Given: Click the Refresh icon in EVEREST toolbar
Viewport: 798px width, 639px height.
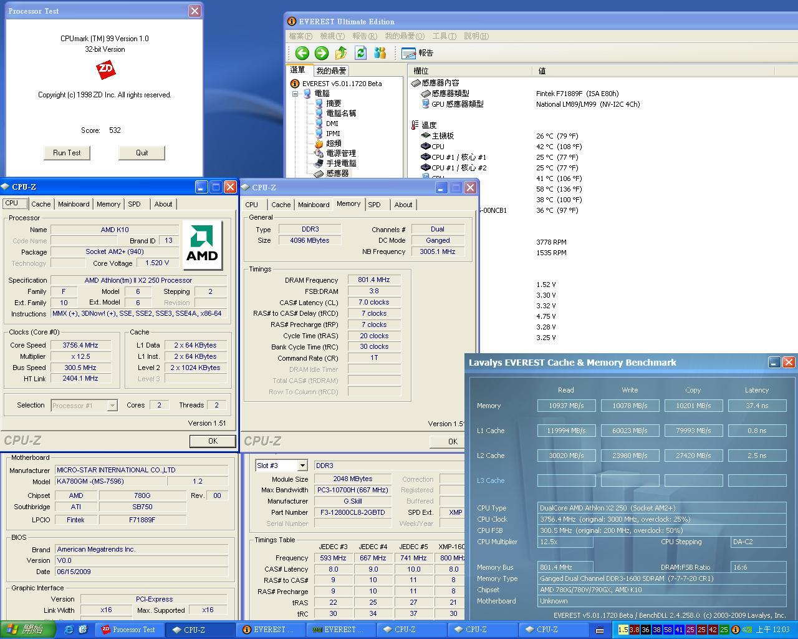Looking at the screenshot, I should point(360,53).
